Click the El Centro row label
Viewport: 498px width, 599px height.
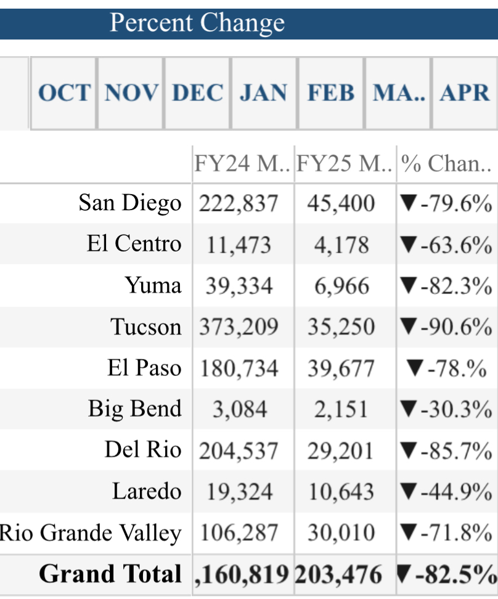tap(134, 244)
